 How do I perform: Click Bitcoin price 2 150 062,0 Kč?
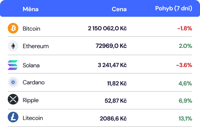(x=107, y=28)
